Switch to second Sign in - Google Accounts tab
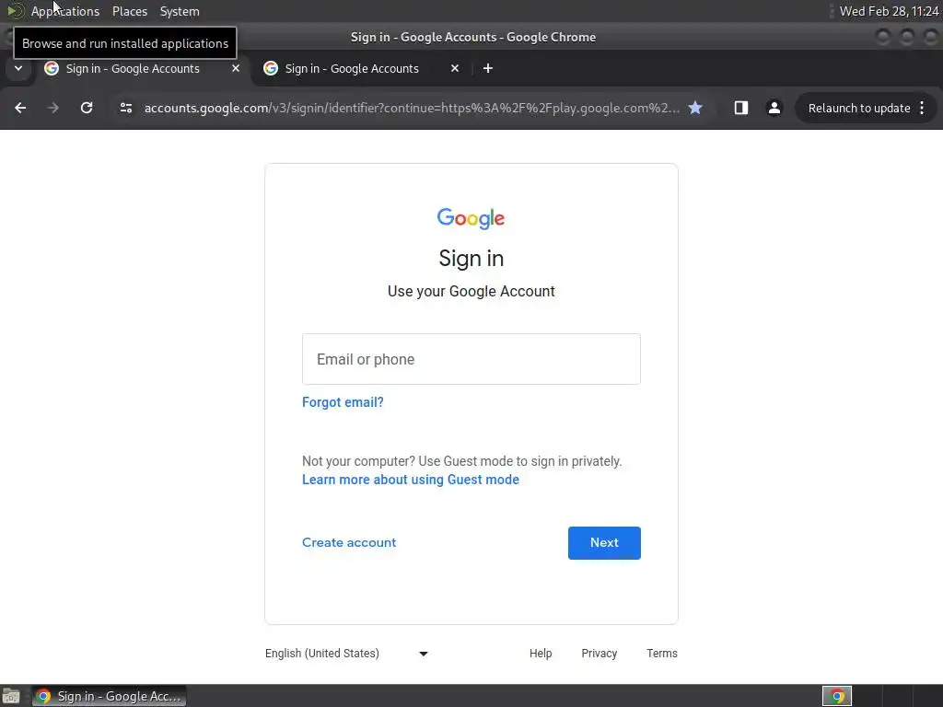943x707 pixels. 352,68
